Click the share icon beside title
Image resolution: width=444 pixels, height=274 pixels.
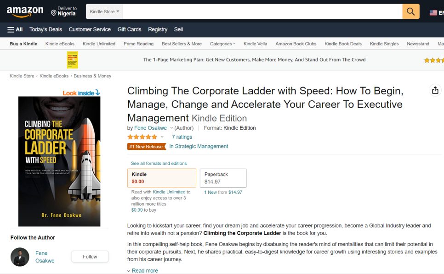pos(435,91)
